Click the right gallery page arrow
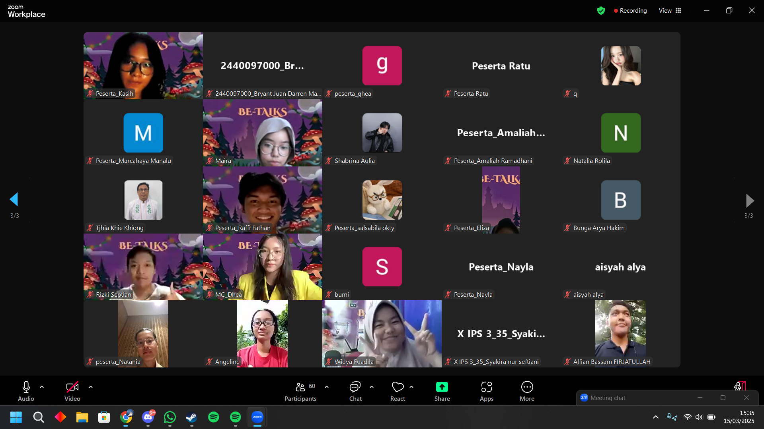 pyautogui.click(x=749, y=201)
